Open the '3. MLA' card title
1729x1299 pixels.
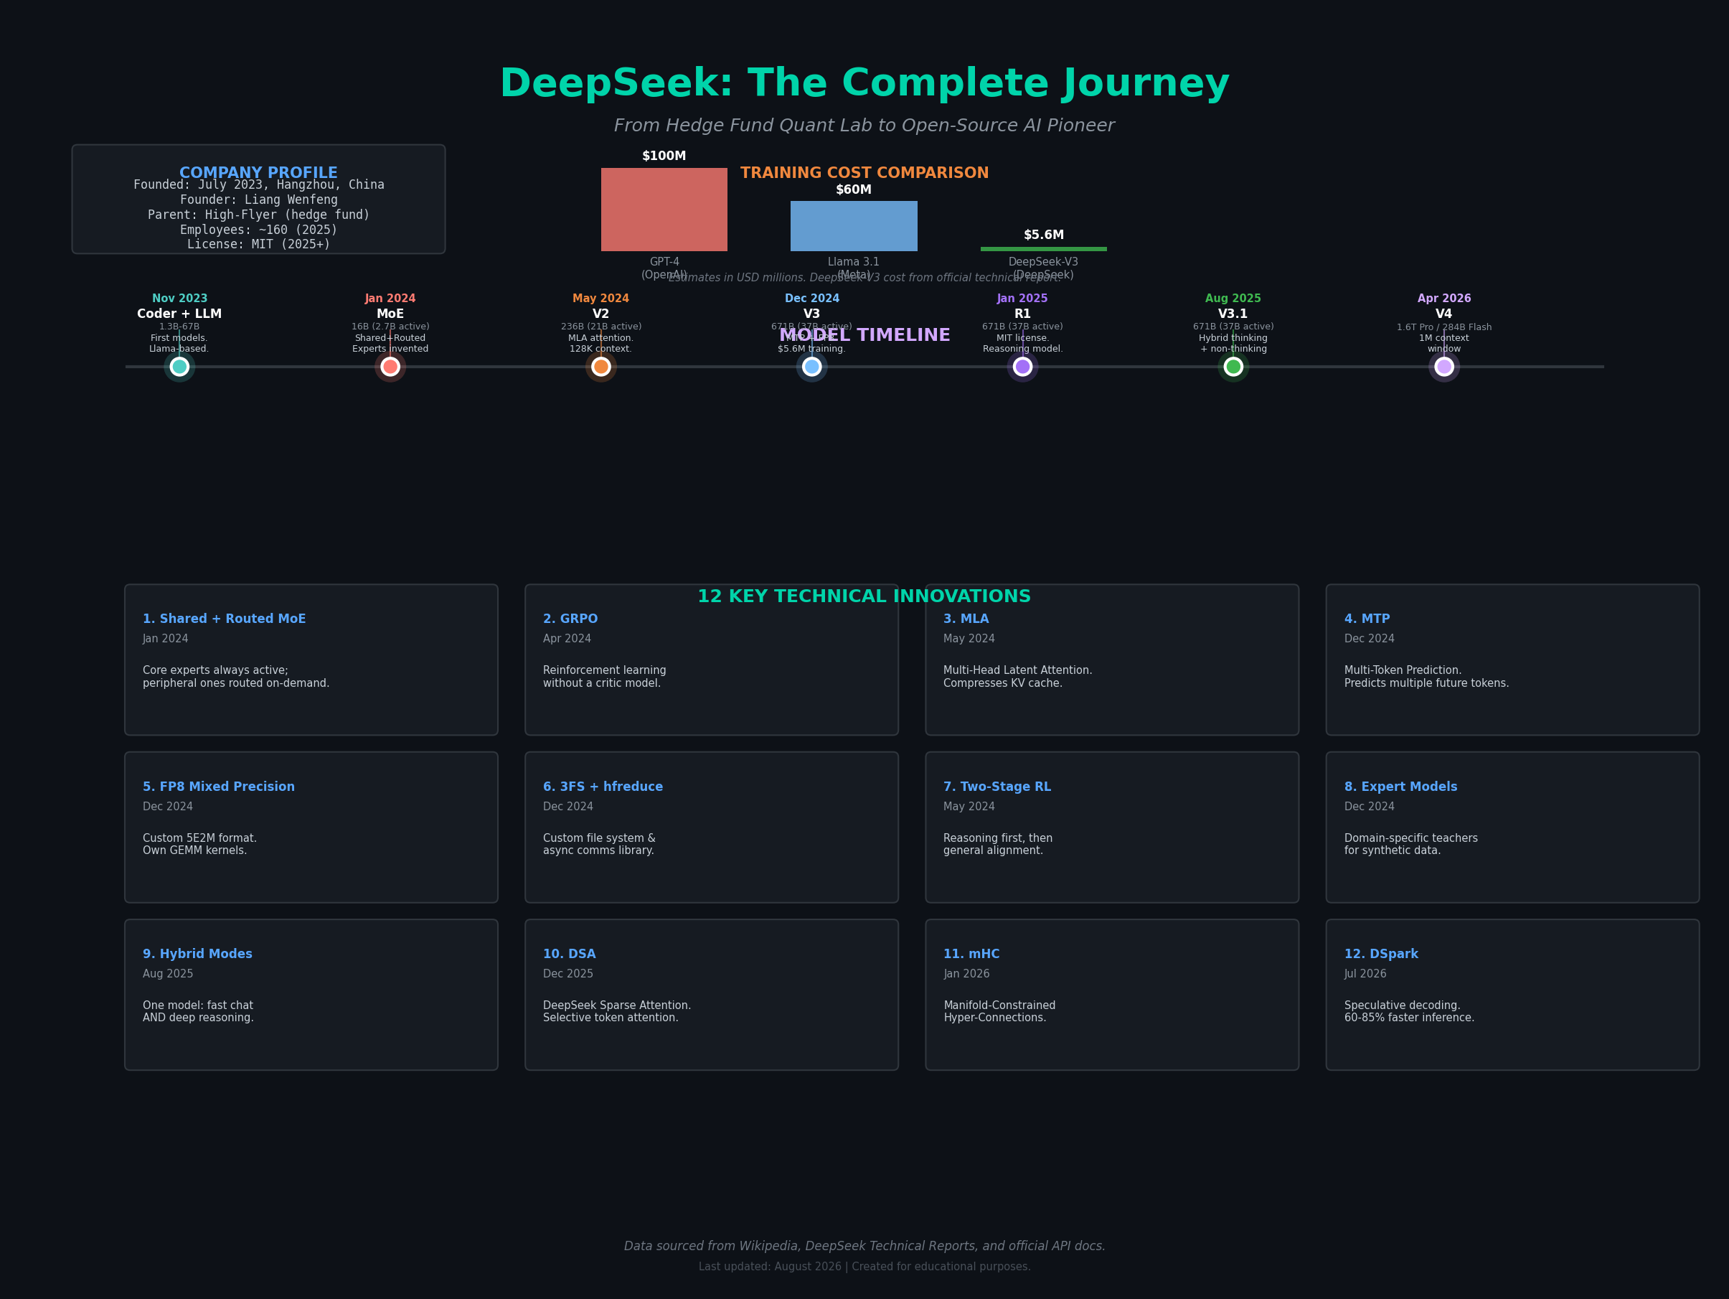(x=966, y=619)
